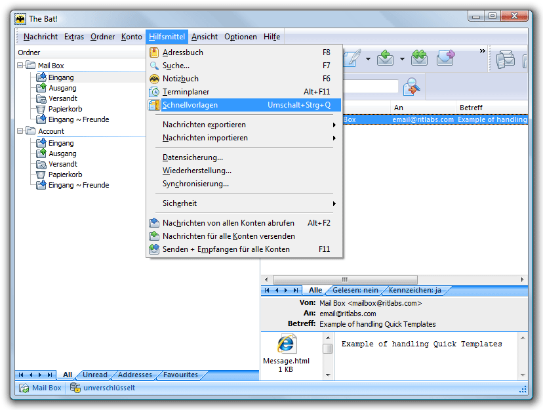Screen dimensions: 543x410
Task: Click the reply-all double arrow icon
Action: pyautogui.click(x=419, y=58)
